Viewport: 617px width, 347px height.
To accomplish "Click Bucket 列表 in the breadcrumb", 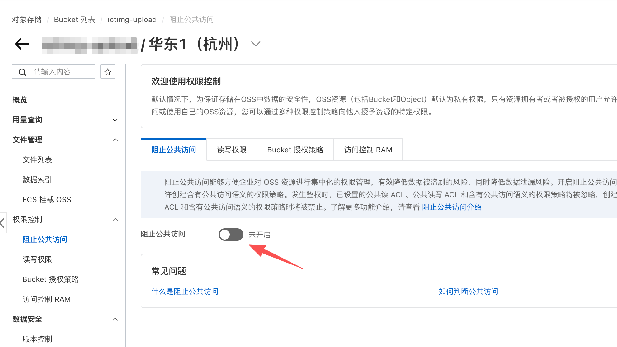I will click(74, 20).
